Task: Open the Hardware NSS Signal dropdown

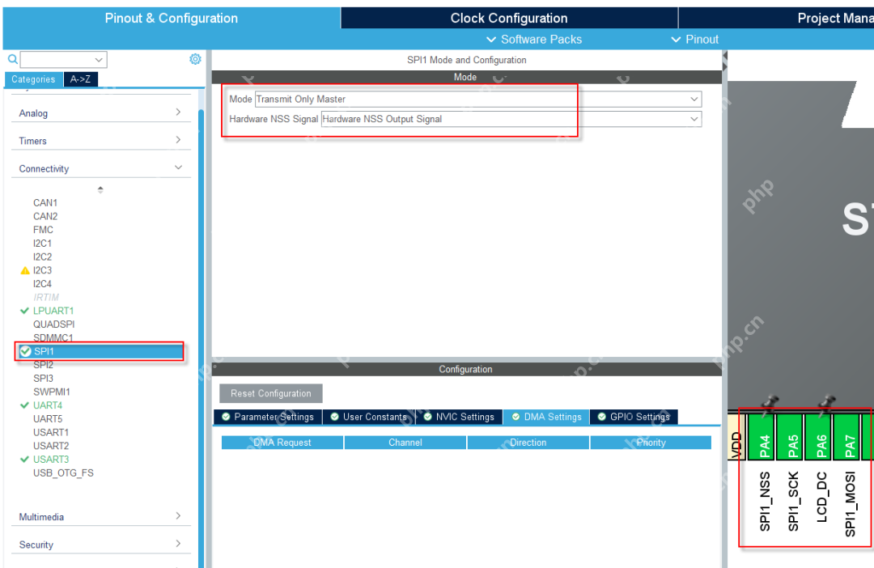Action: tap(511, 119)
